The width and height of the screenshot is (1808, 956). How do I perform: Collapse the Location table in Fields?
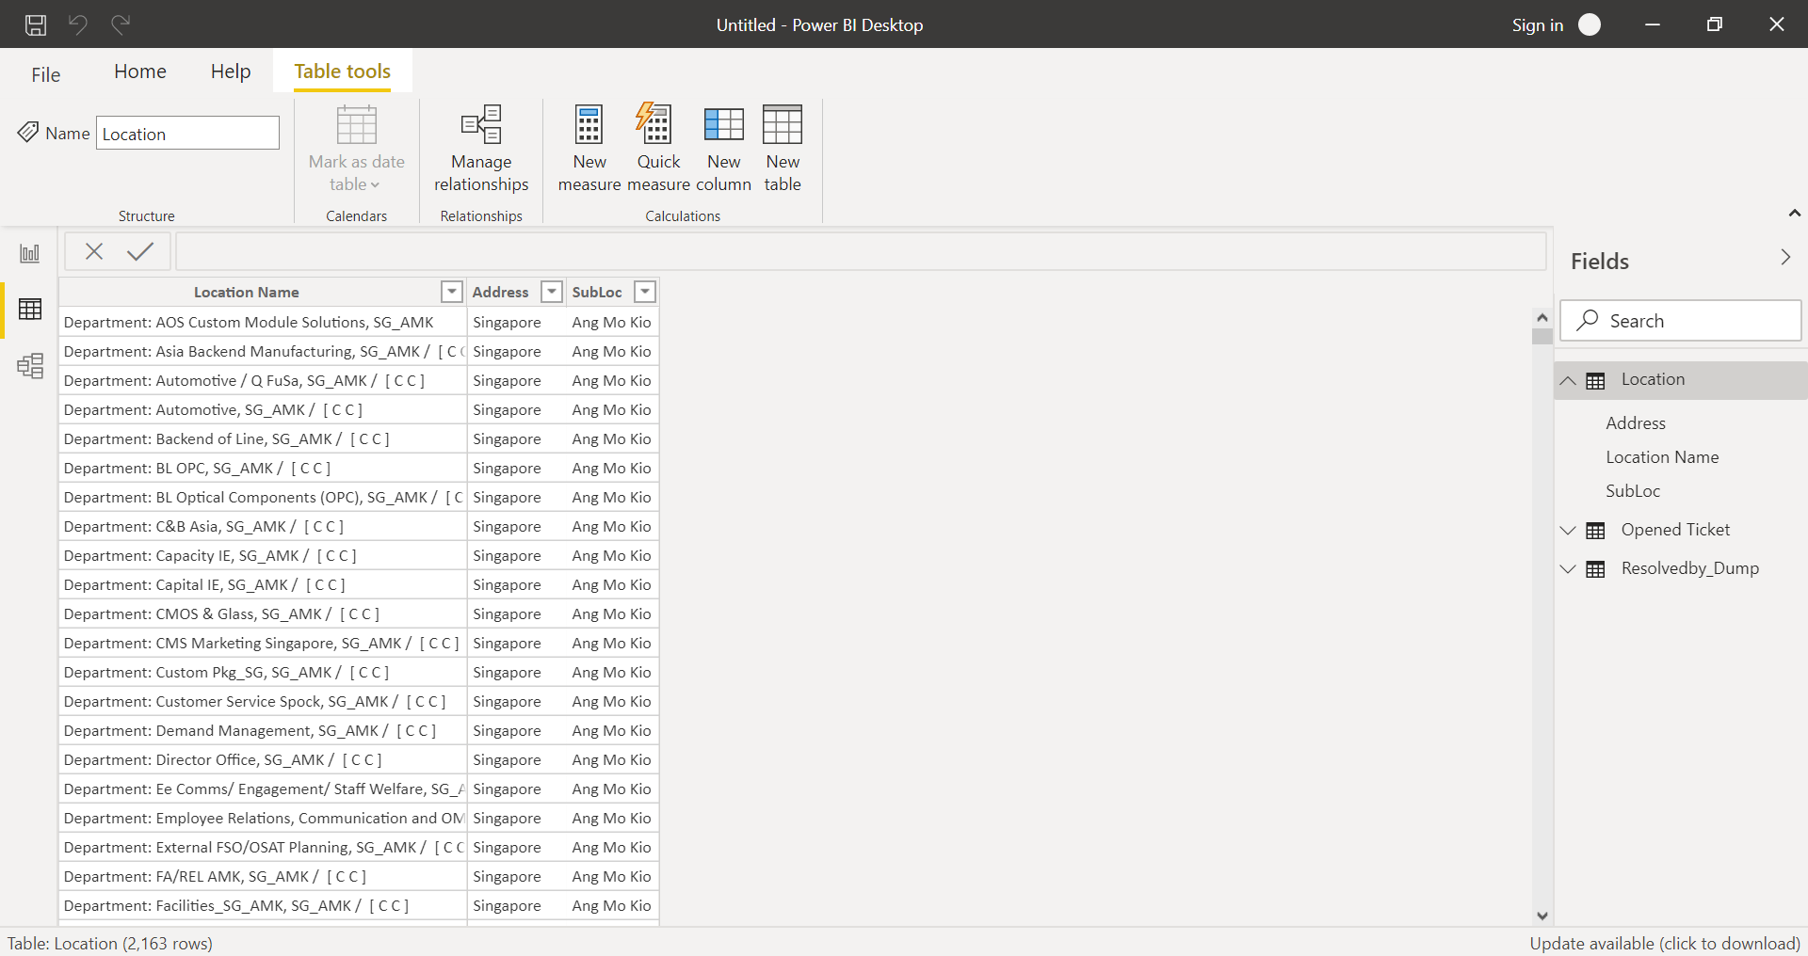(x=1568, y=380)
